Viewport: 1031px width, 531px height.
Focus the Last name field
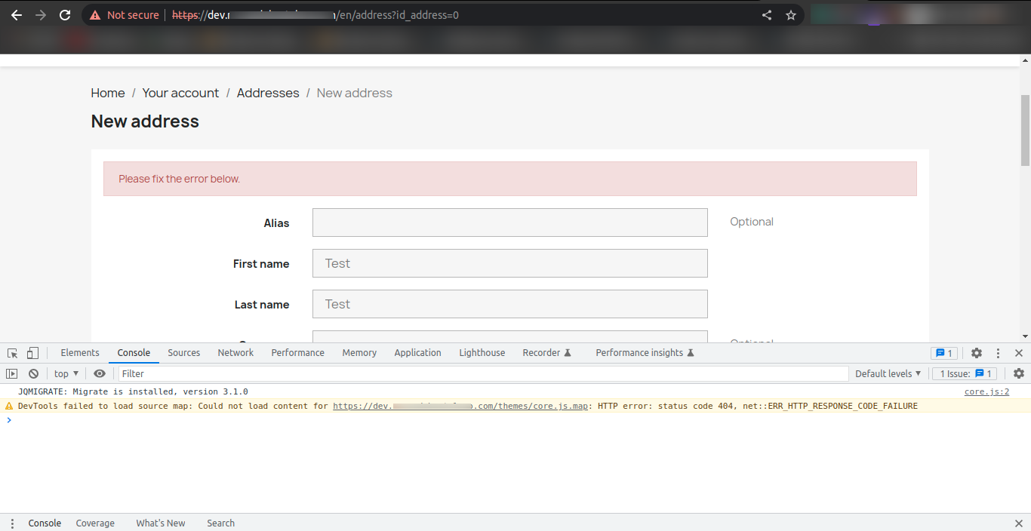click(x=510, y=304)
